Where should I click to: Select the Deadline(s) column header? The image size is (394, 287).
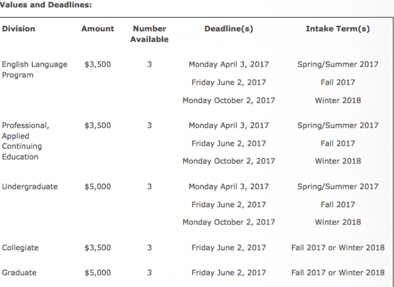point(229,28)
